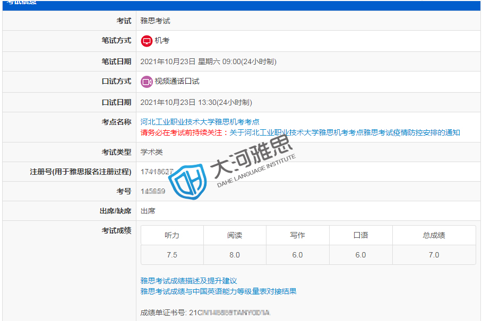This screenshot has height=321, width=482.
Task: Click the 口试方式 row label
Action: point(116,82)
